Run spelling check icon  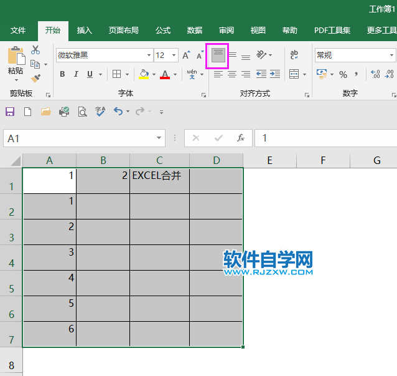click(100, 112)
